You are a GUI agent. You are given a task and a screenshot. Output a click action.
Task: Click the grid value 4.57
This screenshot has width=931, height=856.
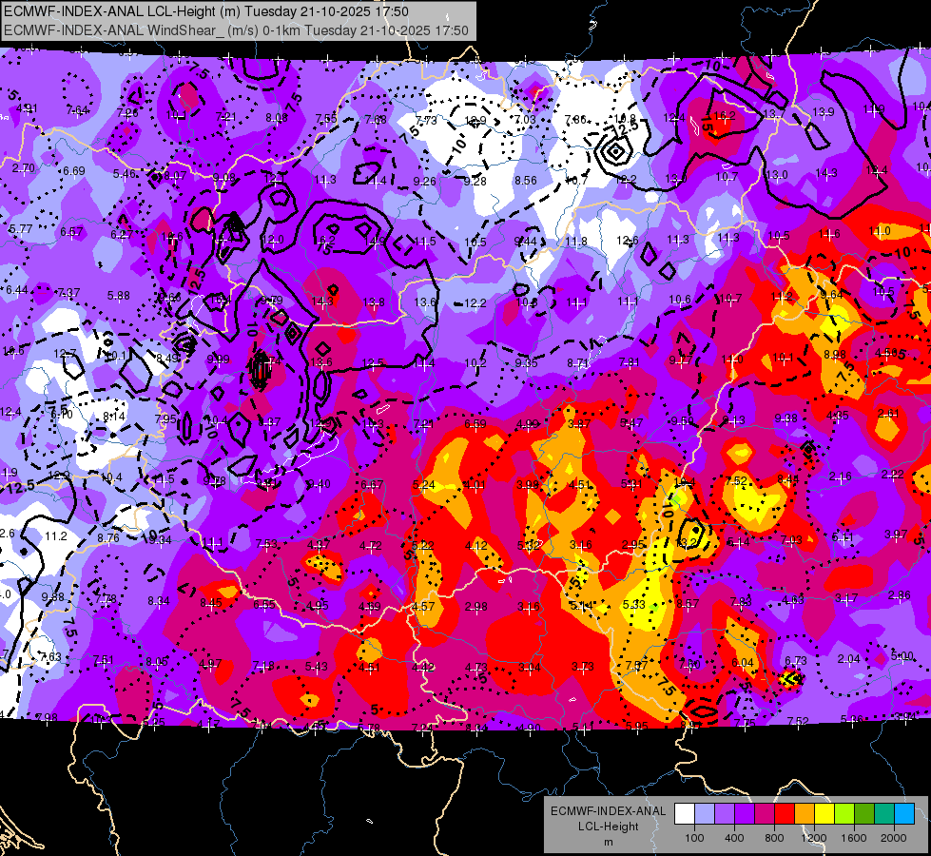423,607
